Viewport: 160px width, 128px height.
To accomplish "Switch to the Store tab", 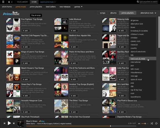I will (x=34, y=2).
